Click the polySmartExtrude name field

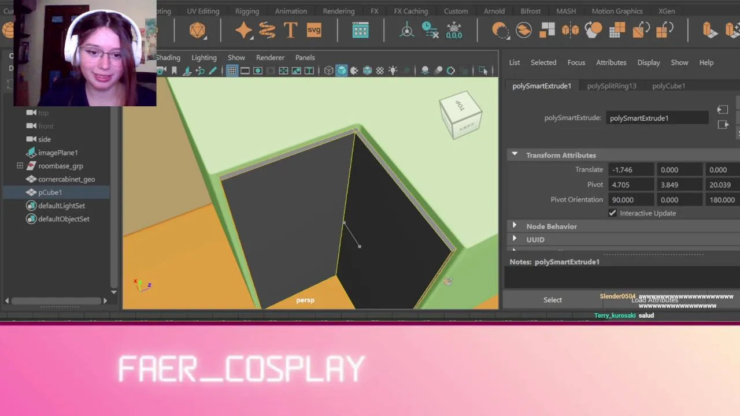point(657,118)
